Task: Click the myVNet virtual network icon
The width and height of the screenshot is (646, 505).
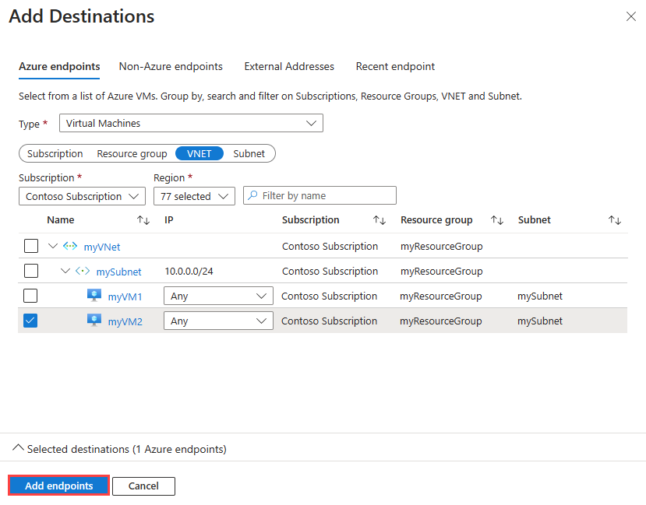Action: point(70,247)
